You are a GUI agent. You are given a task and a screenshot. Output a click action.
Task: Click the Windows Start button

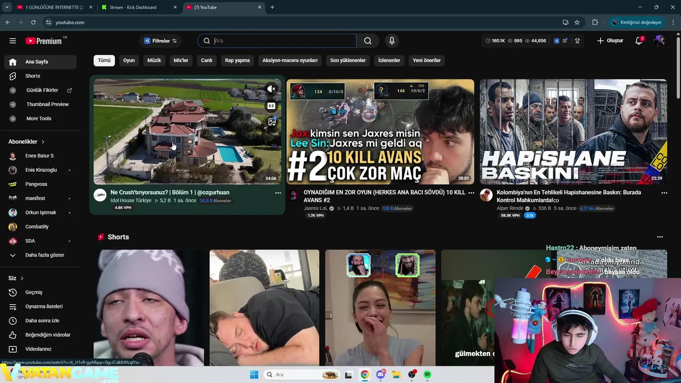coord(254,375)
